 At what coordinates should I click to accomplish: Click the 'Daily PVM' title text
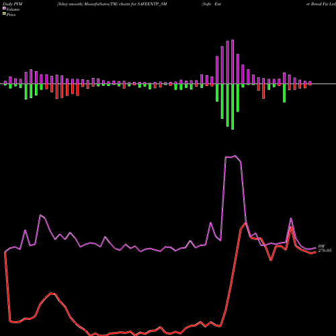click(13, 4)
